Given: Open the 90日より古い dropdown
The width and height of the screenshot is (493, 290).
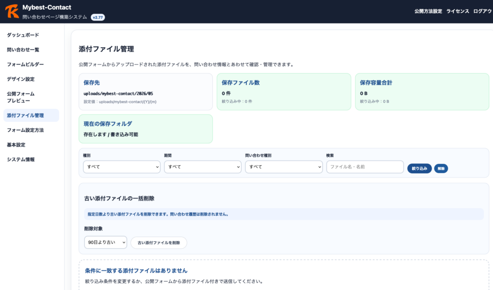Looking at the screenshot, I should [105, 242].
